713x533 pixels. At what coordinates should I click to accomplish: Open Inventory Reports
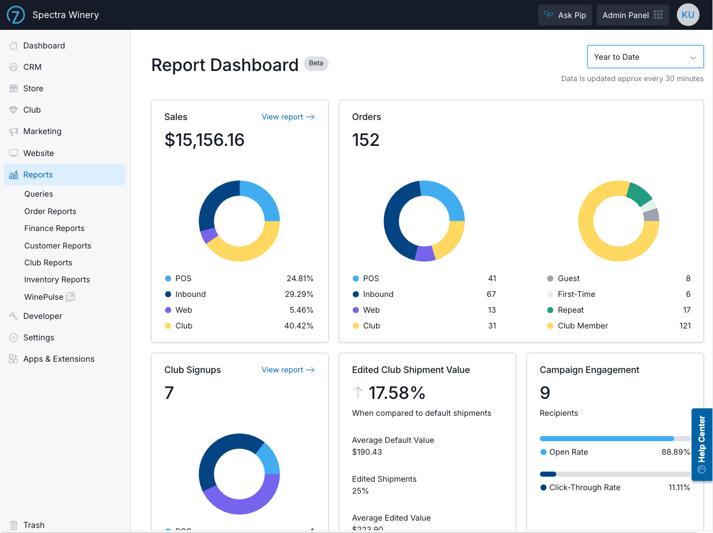click(57, 279)
